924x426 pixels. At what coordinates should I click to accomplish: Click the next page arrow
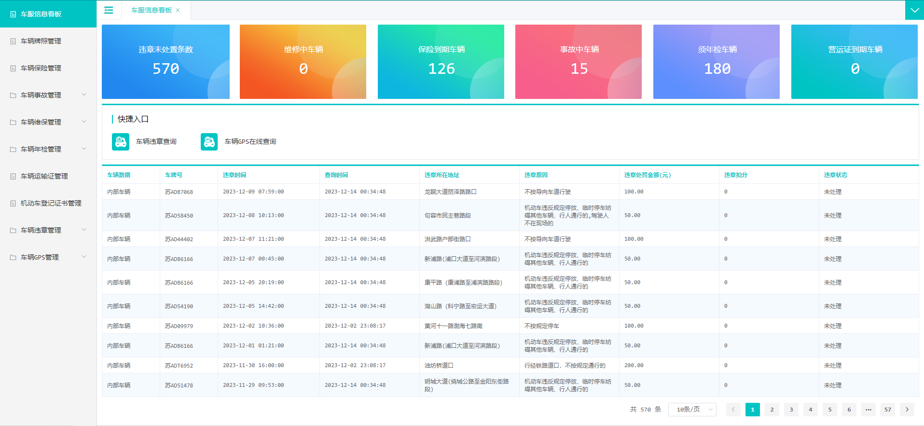click(x=907, y=410)
